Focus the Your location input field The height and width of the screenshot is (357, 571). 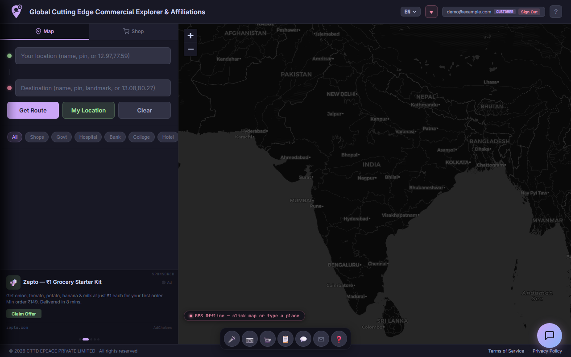(x=93, y=56)
